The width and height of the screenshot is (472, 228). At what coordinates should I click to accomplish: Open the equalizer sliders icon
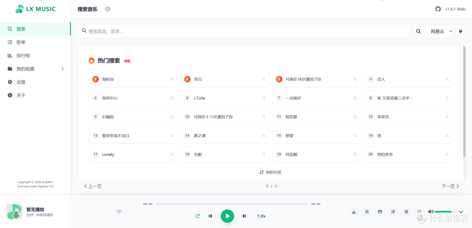pos(367,211)
